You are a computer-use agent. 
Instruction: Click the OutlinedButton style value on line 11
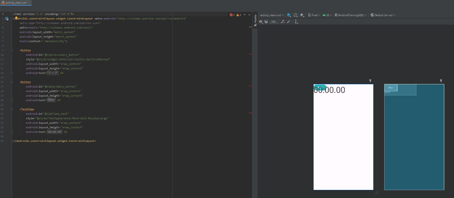coord(72,59)
